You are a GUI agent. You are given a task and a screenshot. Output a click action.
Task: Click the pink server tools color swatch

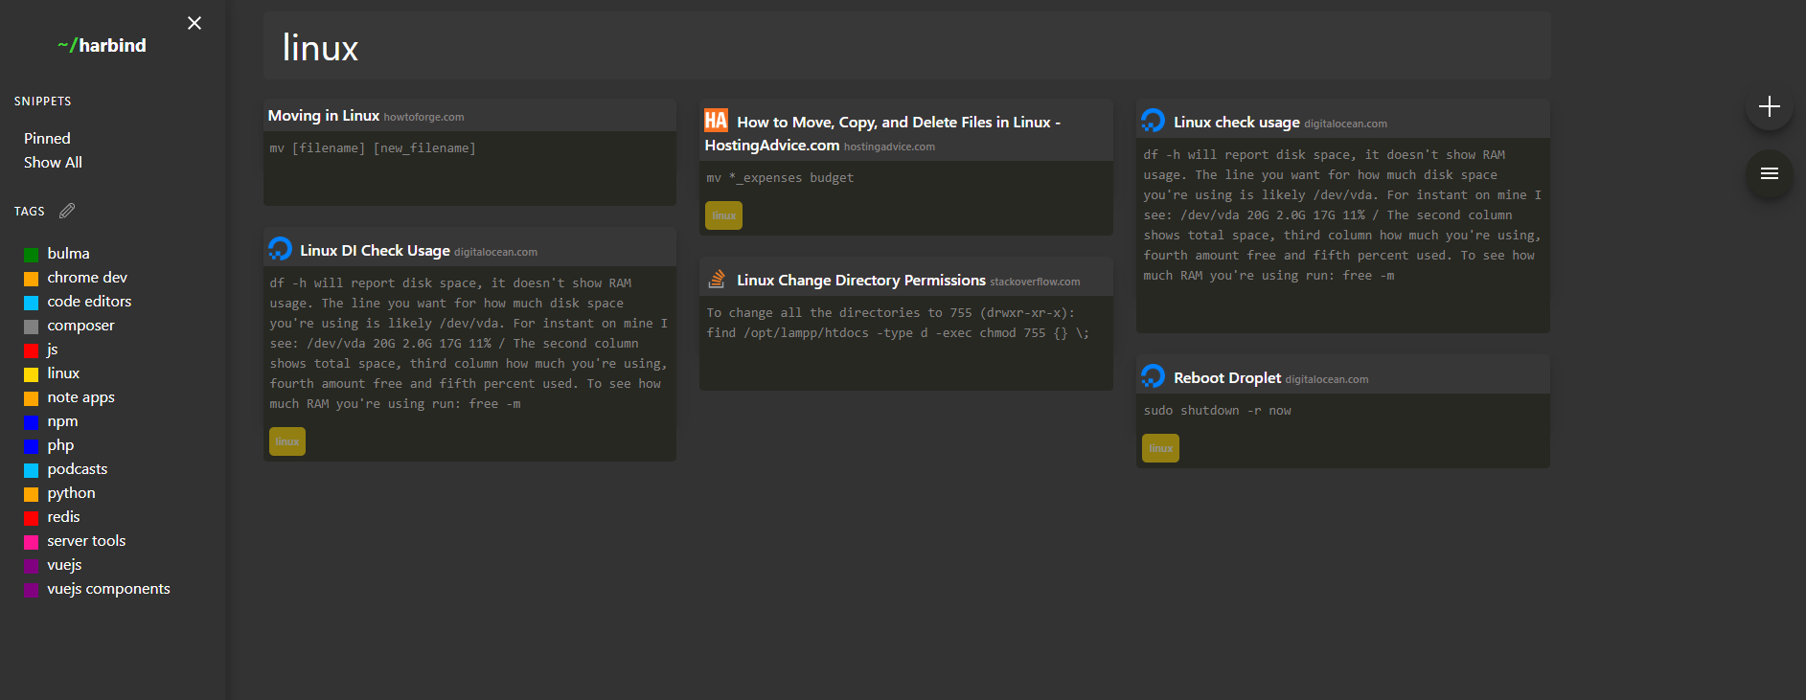click(31, 542)
